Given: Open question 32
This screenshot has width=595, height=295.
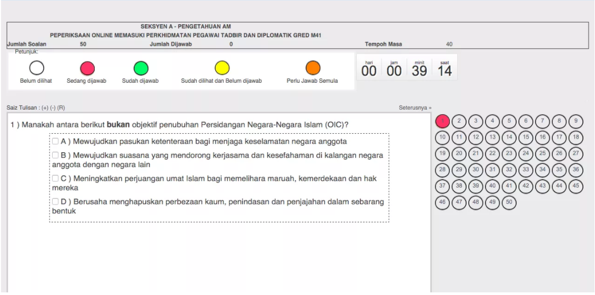Looking at the screenshot, I should pyautogui.click(x=509, y=170).
